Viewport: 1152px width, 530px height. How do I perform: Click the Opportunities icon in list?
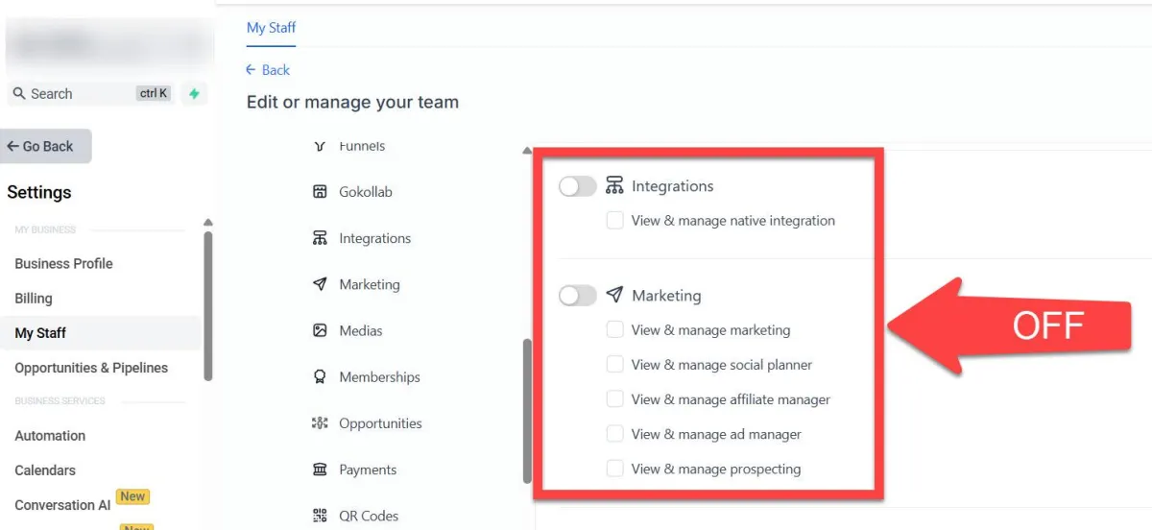320,423
